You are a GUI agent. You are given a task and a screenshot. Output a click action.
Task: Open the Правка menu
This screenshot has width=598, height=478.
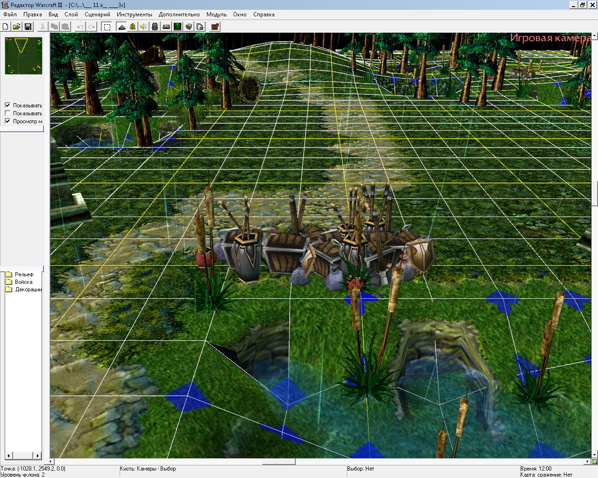(33, 14)
